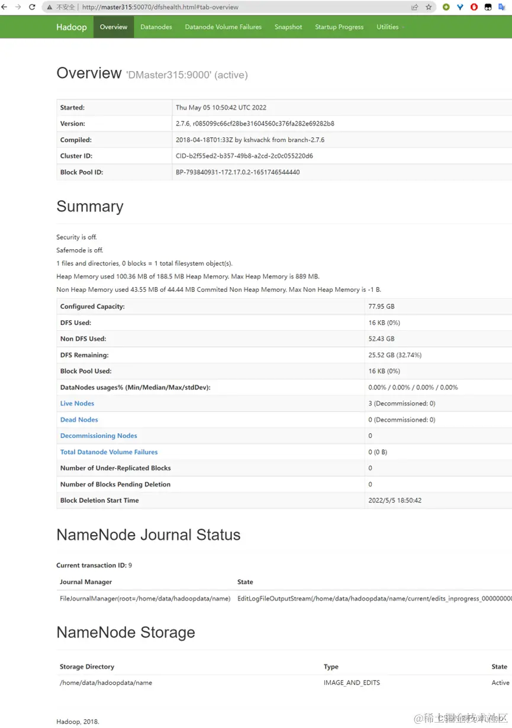Open the Live Nodes link
Image resolution: width=512 pixels, height=728 pixels.
[77, 404]
